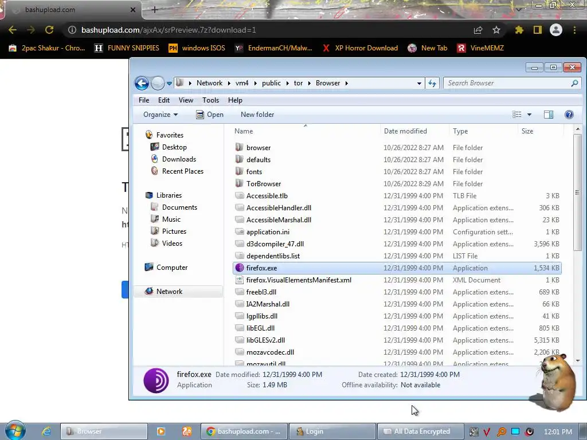587x440 pixels.
Task: Select d3dcompiler_47.dll file
Action: pyautogui.click(x=275, y=244)
